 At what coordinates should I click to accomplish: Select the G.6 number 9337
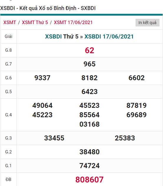[42, 78]
